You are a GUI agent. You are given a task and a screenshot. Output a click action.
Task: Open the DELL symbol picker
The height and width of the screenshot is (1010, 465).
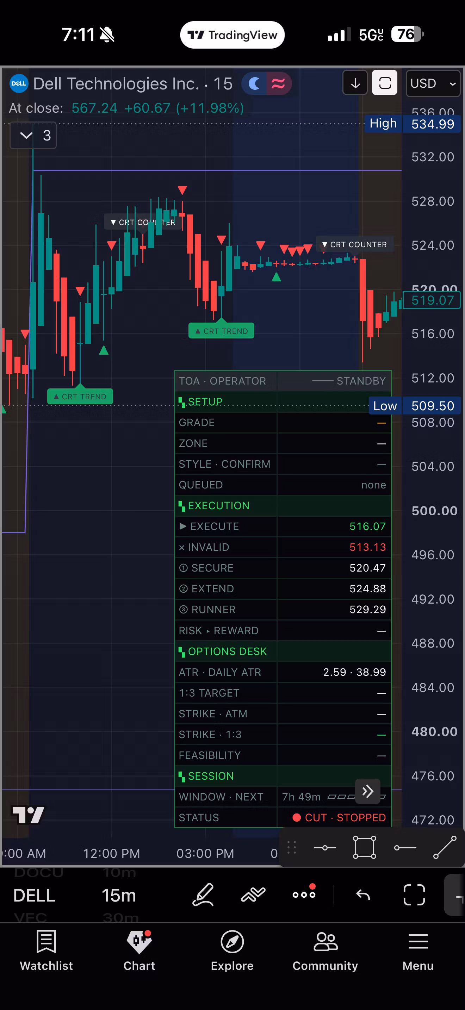pos(34,896)
